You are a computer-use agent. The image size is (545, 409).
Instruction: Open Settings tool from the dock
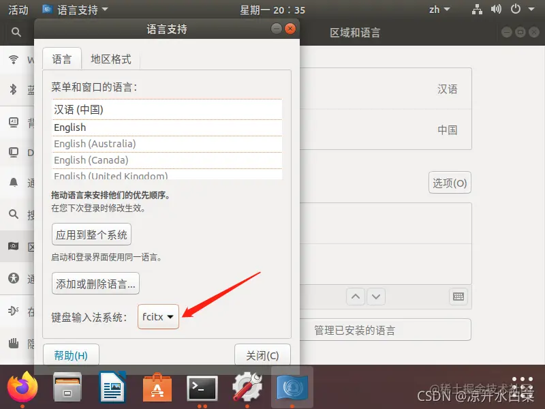(x=247, y=387)
